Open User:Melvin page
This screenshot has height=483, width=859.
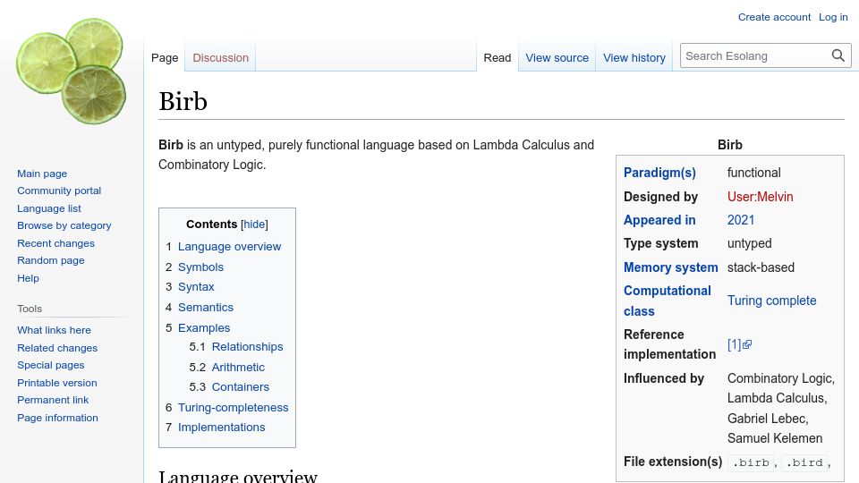[760, 197]
